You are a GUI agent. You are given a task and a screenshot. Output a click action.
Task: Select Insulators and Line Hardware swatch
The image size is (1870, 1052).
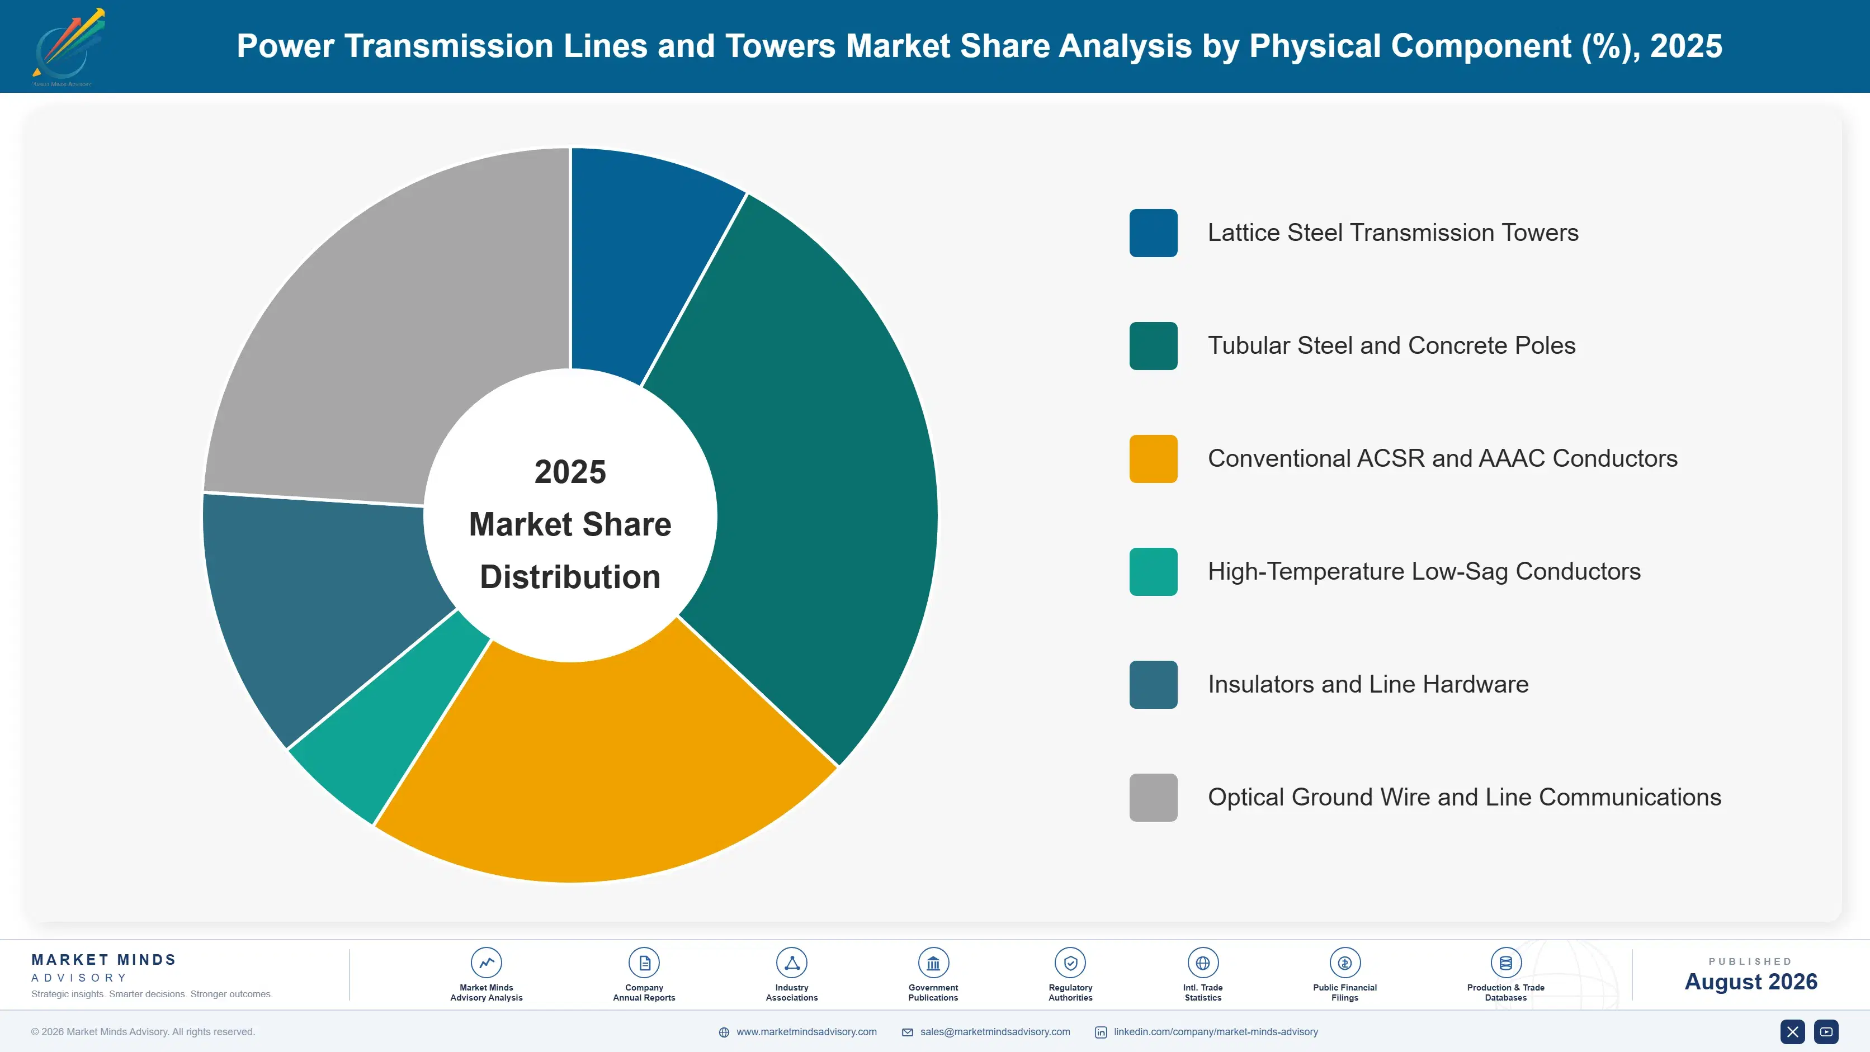(x=1154, y=685)
